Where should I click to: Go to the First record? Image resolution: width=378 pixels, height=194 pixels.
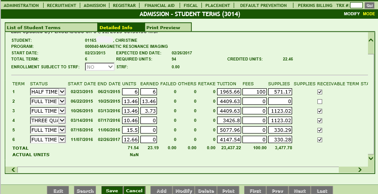(255, 191)
